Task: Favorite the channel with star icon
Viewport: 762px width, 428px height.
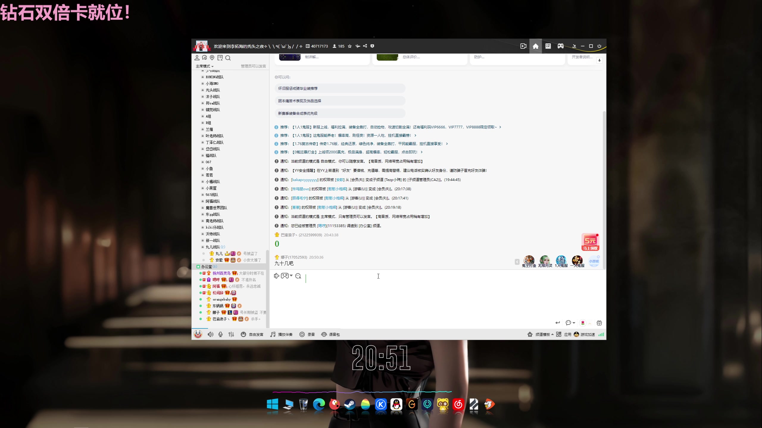Action: [x=350, y=46]
